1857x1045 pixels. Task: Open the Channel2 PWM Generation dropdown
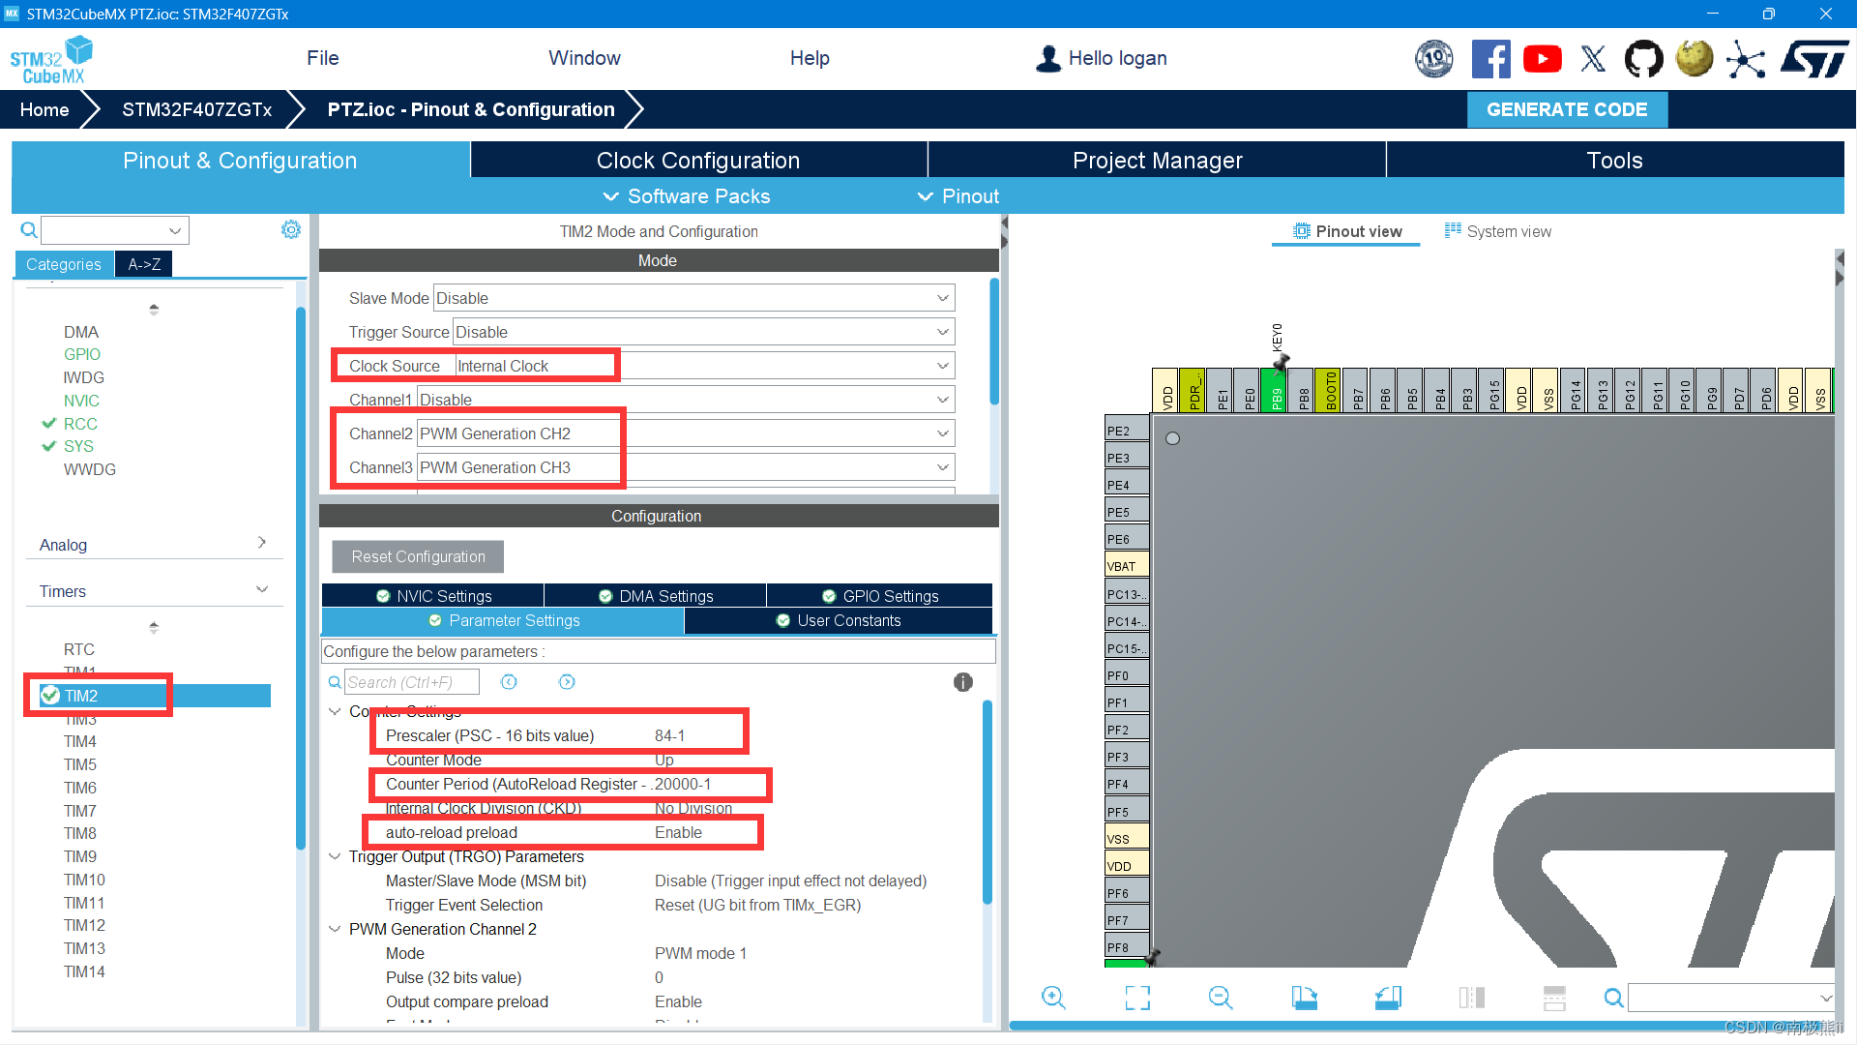686,433
